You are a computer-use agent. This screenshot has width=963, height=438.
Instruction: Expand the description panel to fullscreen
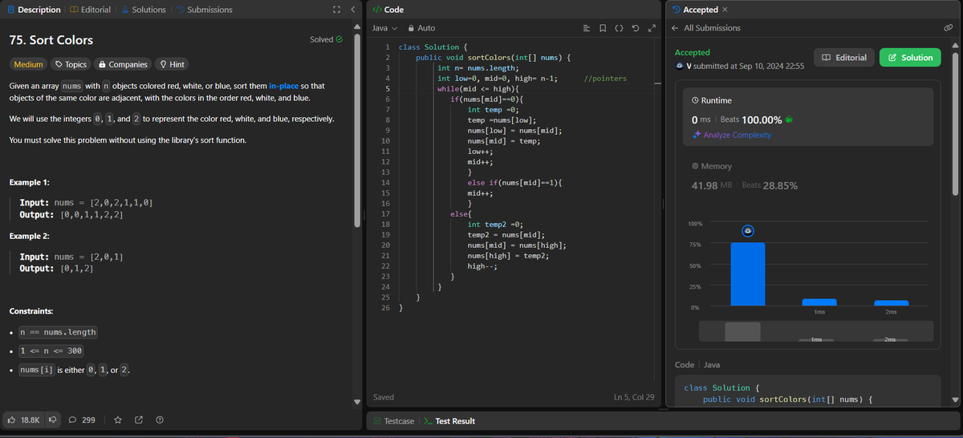tap(335, 10)
